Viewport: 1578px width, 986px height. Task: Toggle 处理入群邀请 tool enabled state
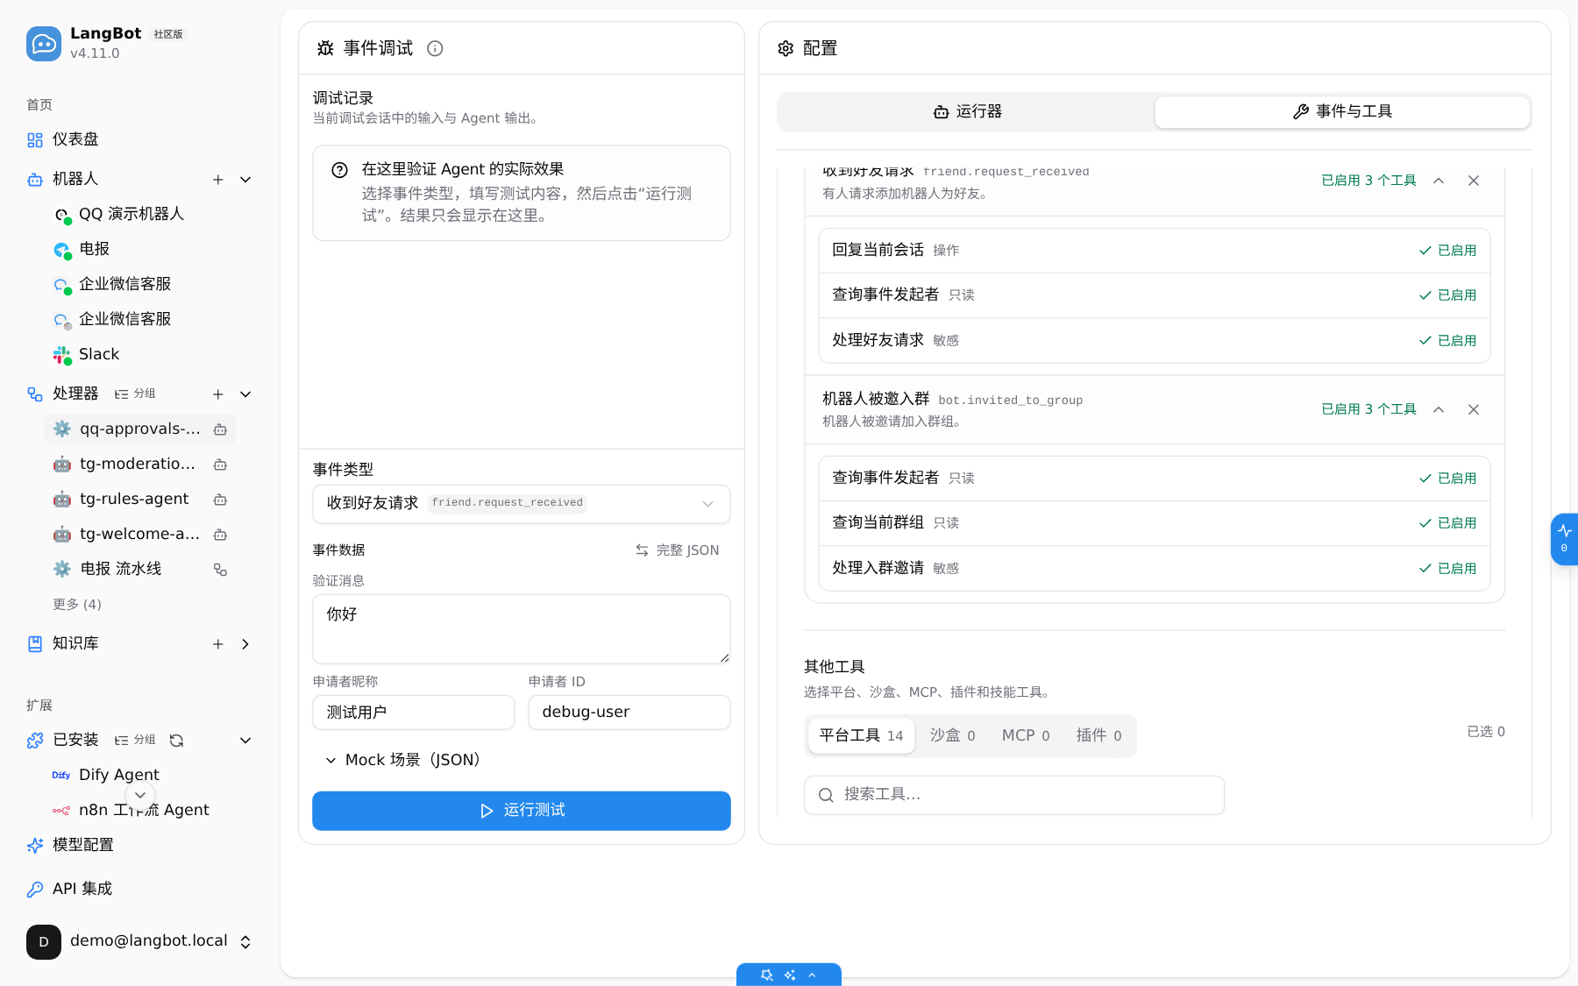click(1447, 569)
